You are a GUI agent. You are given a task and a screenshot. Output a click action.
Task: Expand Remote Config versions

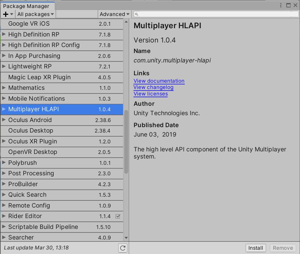click(4, 205)
